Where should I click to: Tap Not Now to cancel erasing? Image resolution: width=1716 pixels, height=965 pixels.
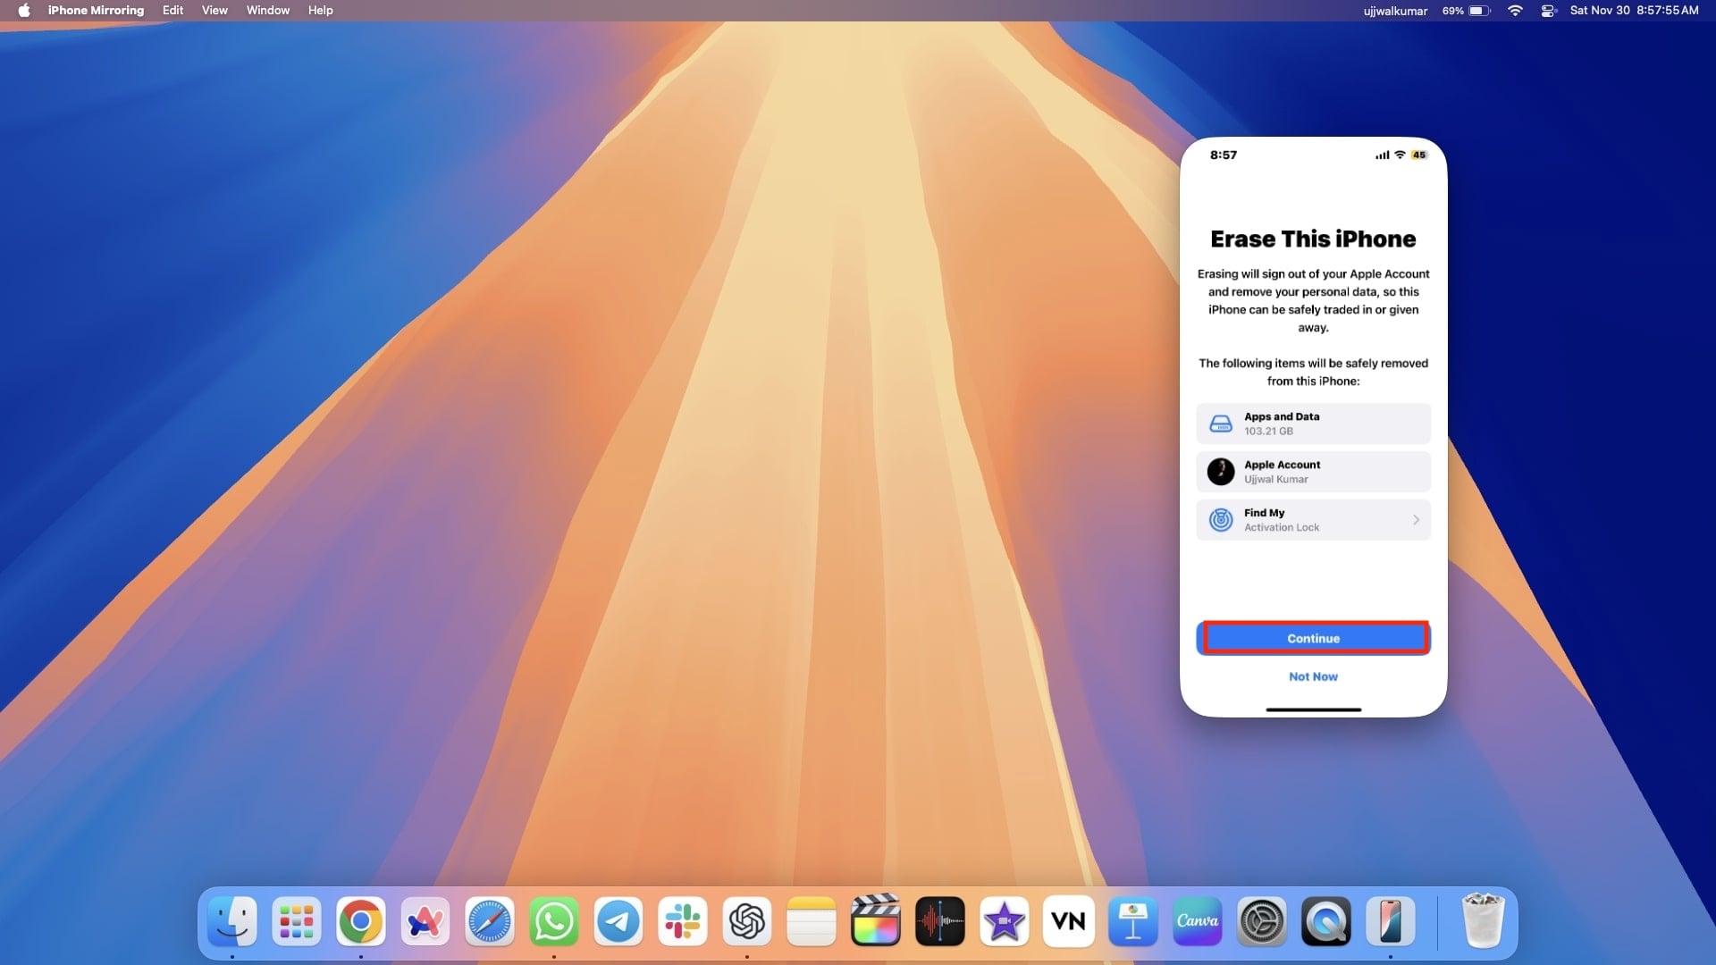[1313, 676]
